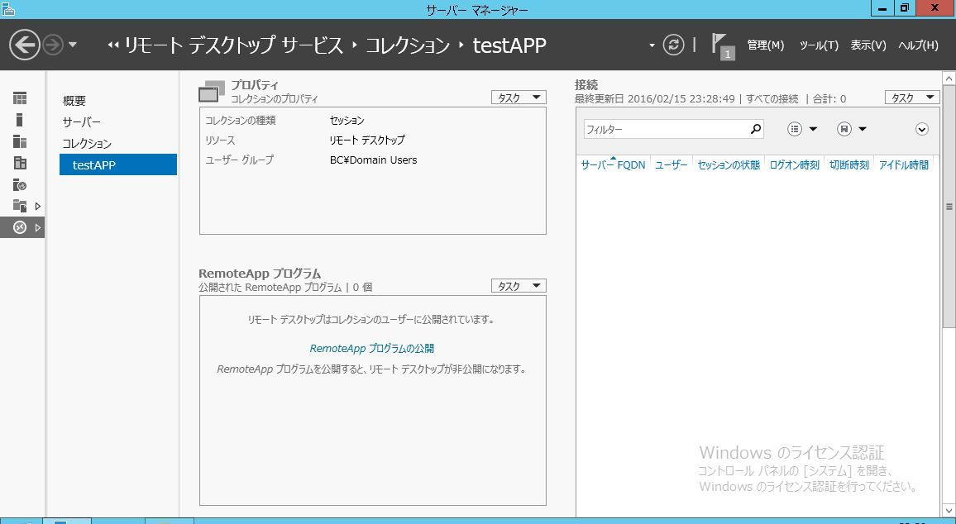Click the リモート デスクトップ サービス breadcrumb
The image size is (956, 524).
[234, 45]
